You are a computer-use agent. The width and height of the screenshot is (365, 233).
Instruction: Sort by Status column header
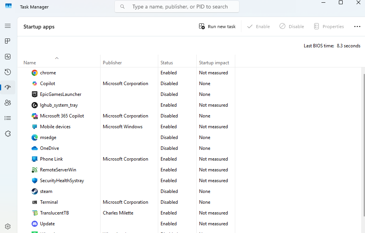tap(167, 63)
